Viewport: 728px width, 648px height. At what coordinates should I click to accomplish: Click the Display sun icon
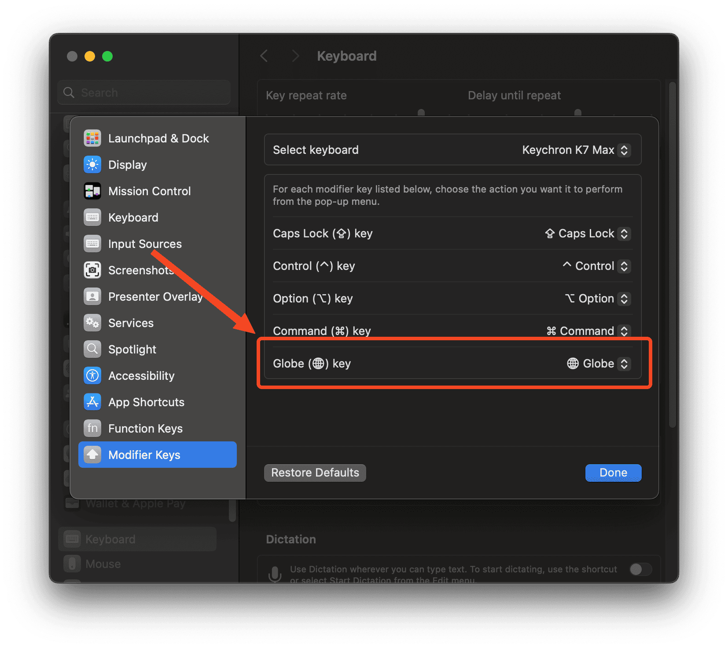[92, 164]
